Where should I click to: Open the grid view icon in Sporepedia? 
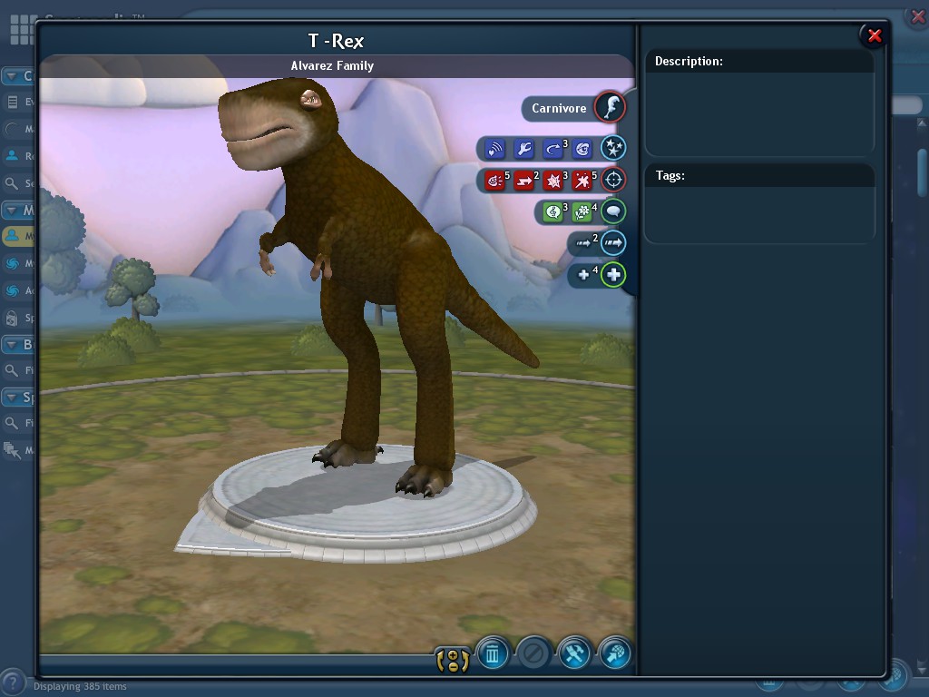point(23,28)
